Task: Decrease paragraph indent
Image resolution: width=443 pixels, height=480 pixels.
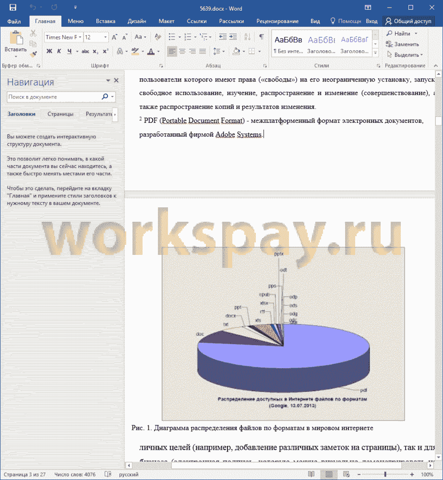Action: tap(223, 37)
